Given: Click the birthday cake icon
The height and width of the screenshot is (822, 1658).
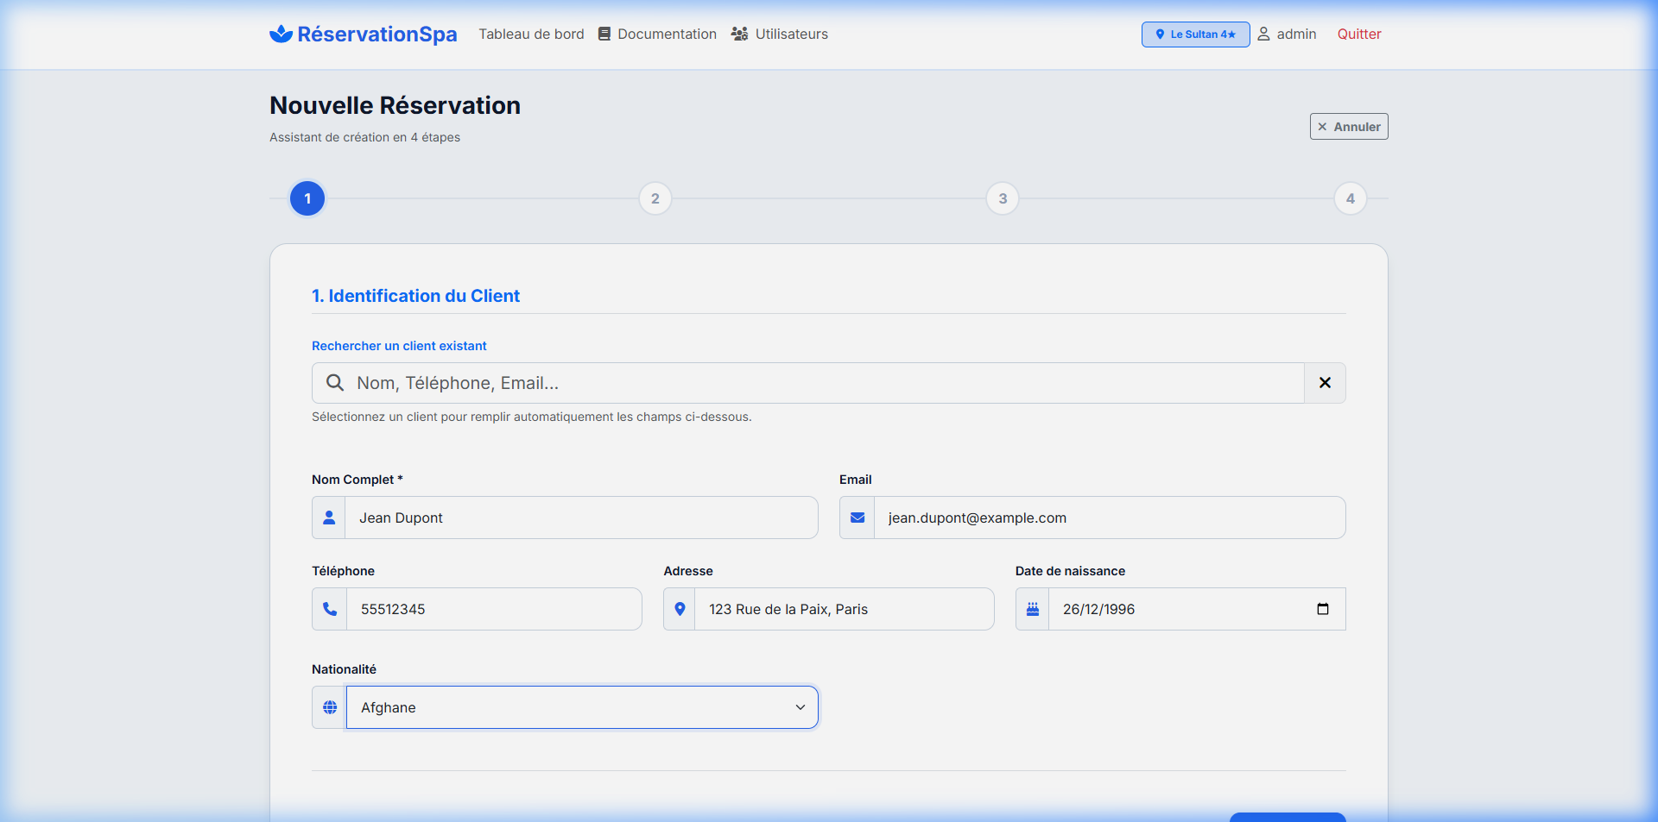Looking at the screenshot, I should pyautogui.click(x=1033, y=609).
